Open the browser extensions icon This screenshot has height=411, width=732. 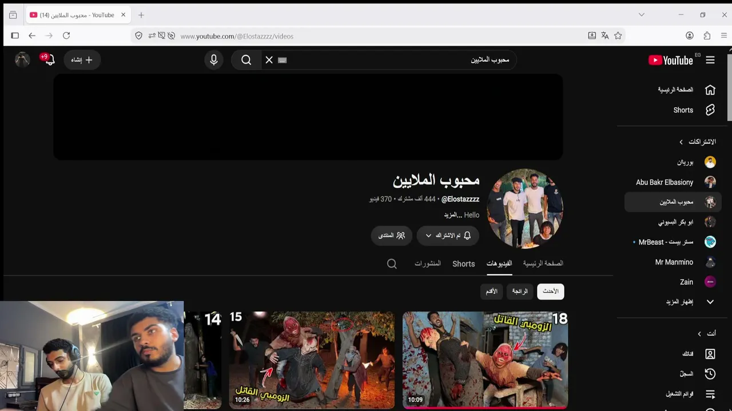click(x=707, y=35)
